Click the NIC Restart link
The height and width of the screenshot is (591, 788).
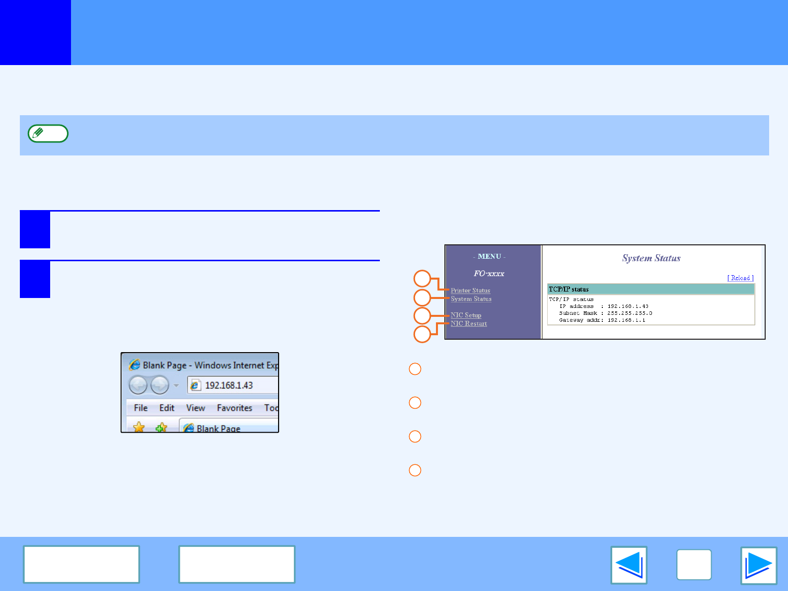coord(469,324)
